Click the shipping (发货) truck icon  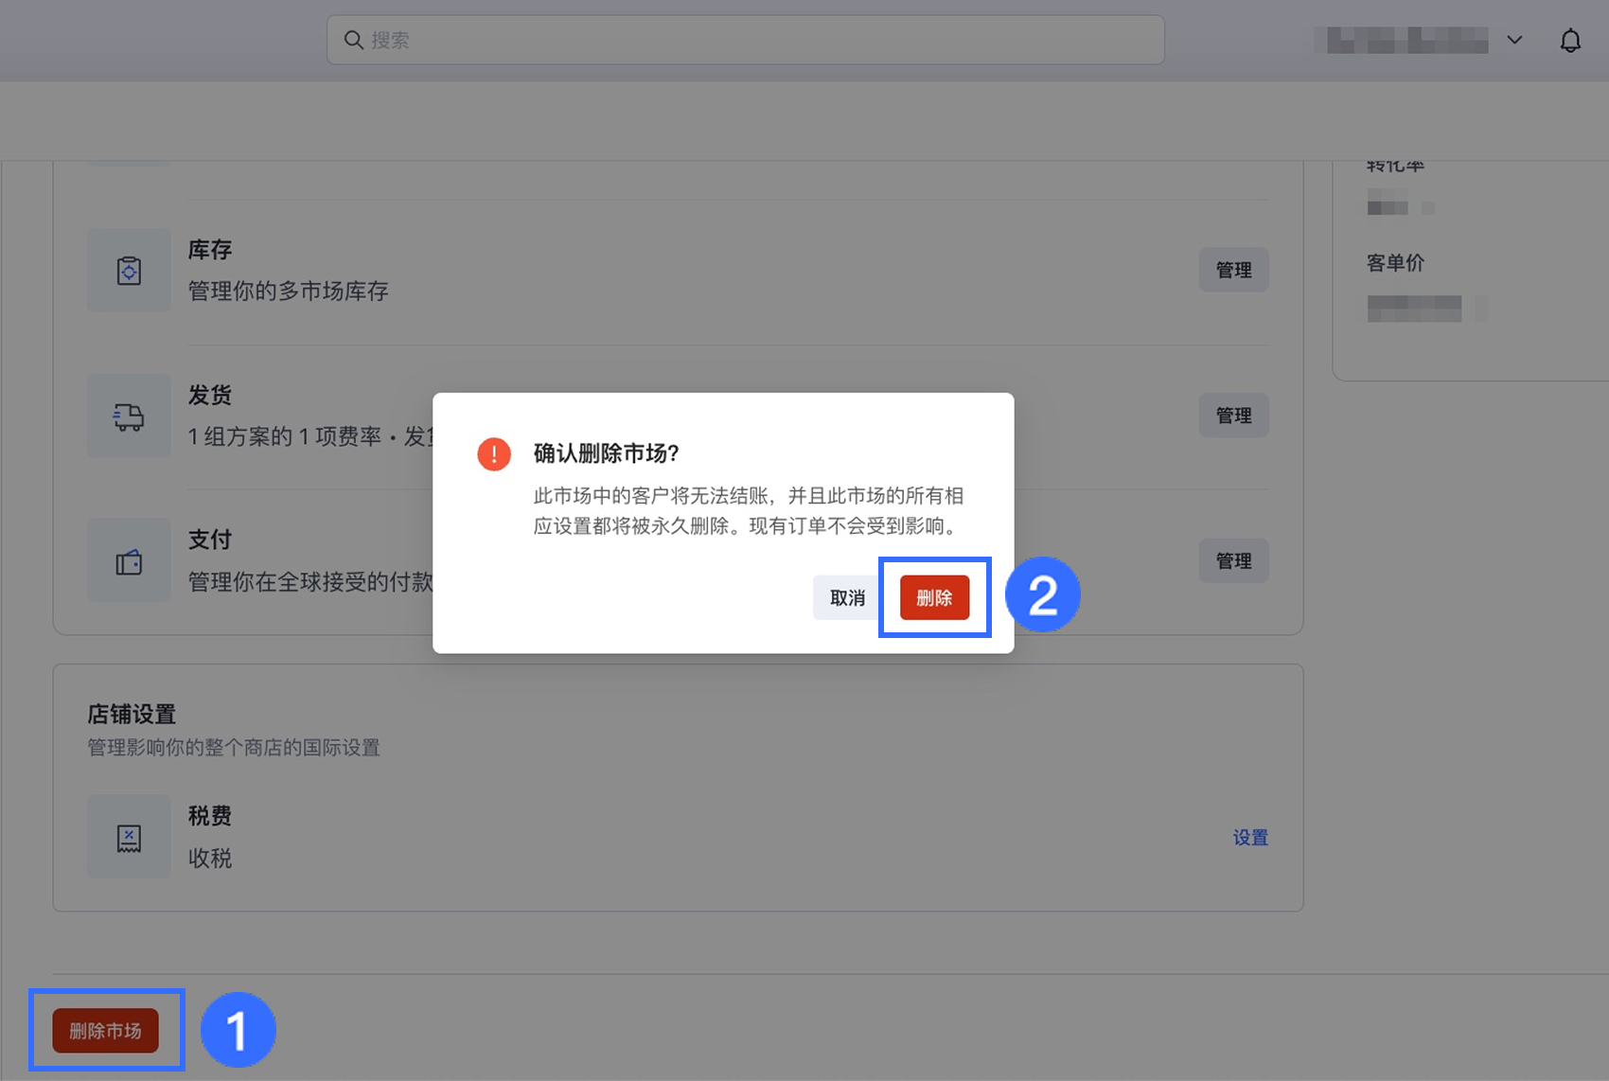[129, 416]
